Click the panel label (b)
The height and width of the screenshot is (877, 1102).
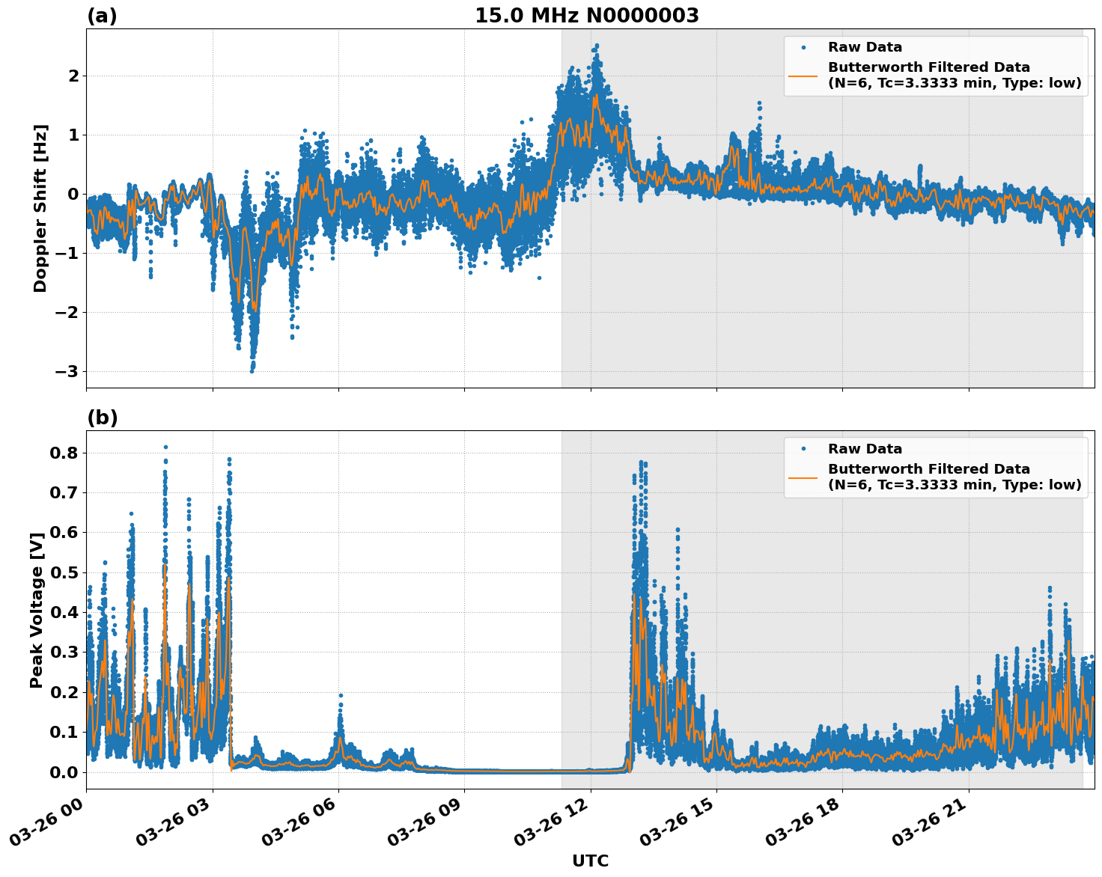click(x=103, y=418)
